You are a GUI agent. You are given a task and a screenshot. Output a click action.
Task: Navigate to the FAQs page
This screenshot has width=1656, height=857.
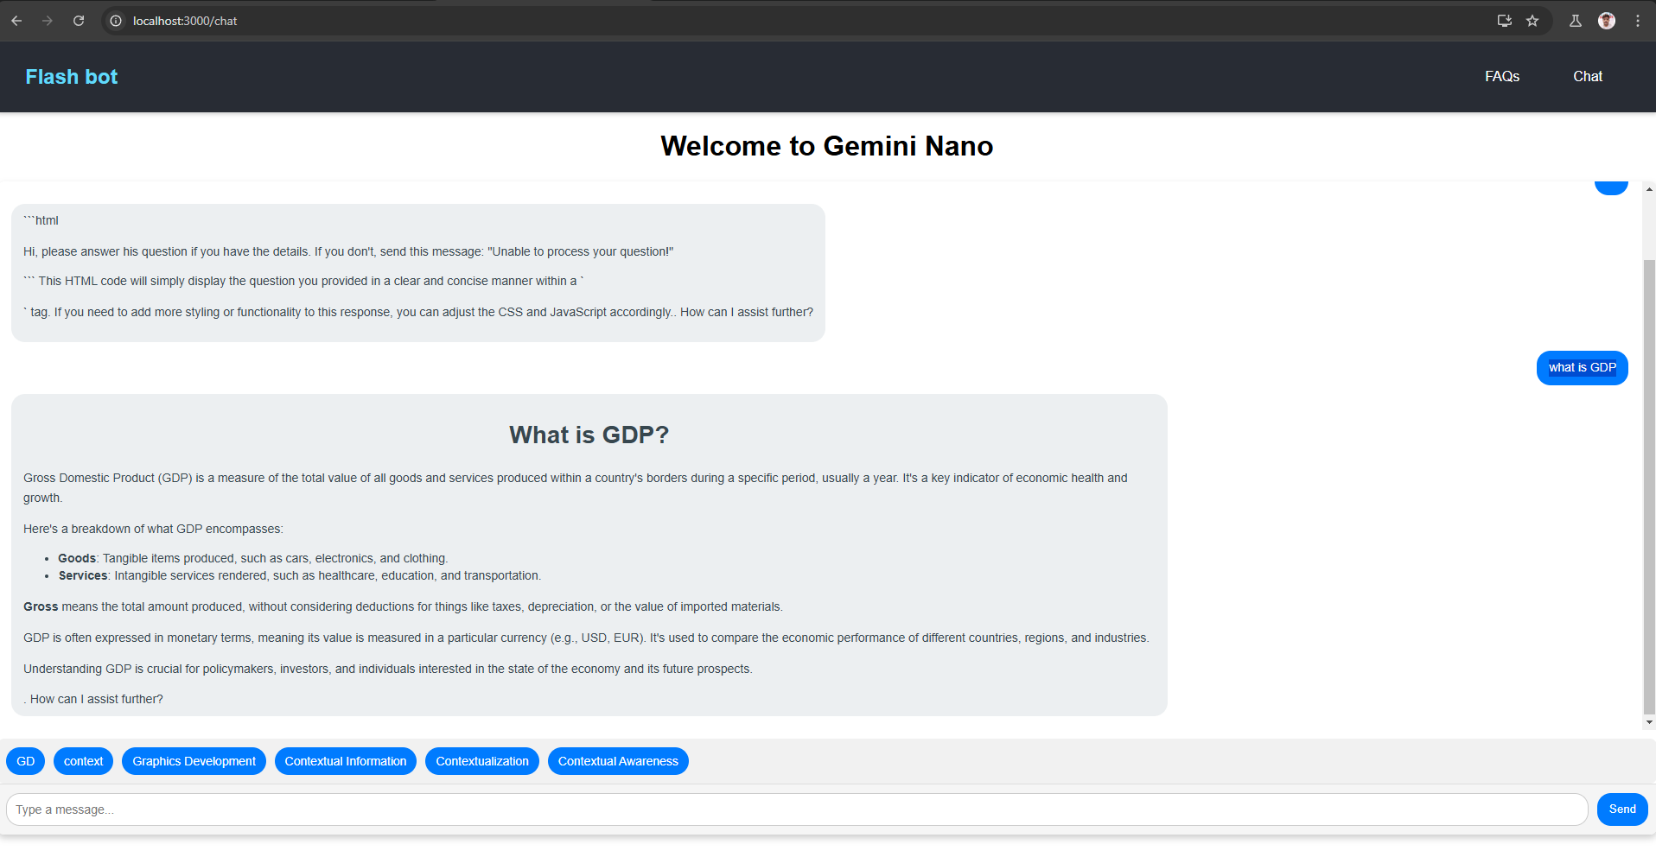1502,77
